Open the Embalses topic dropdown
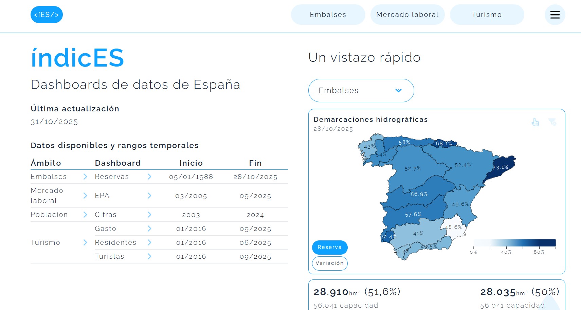This screenshot has height=310, width=581. click(x=361, y=90)
